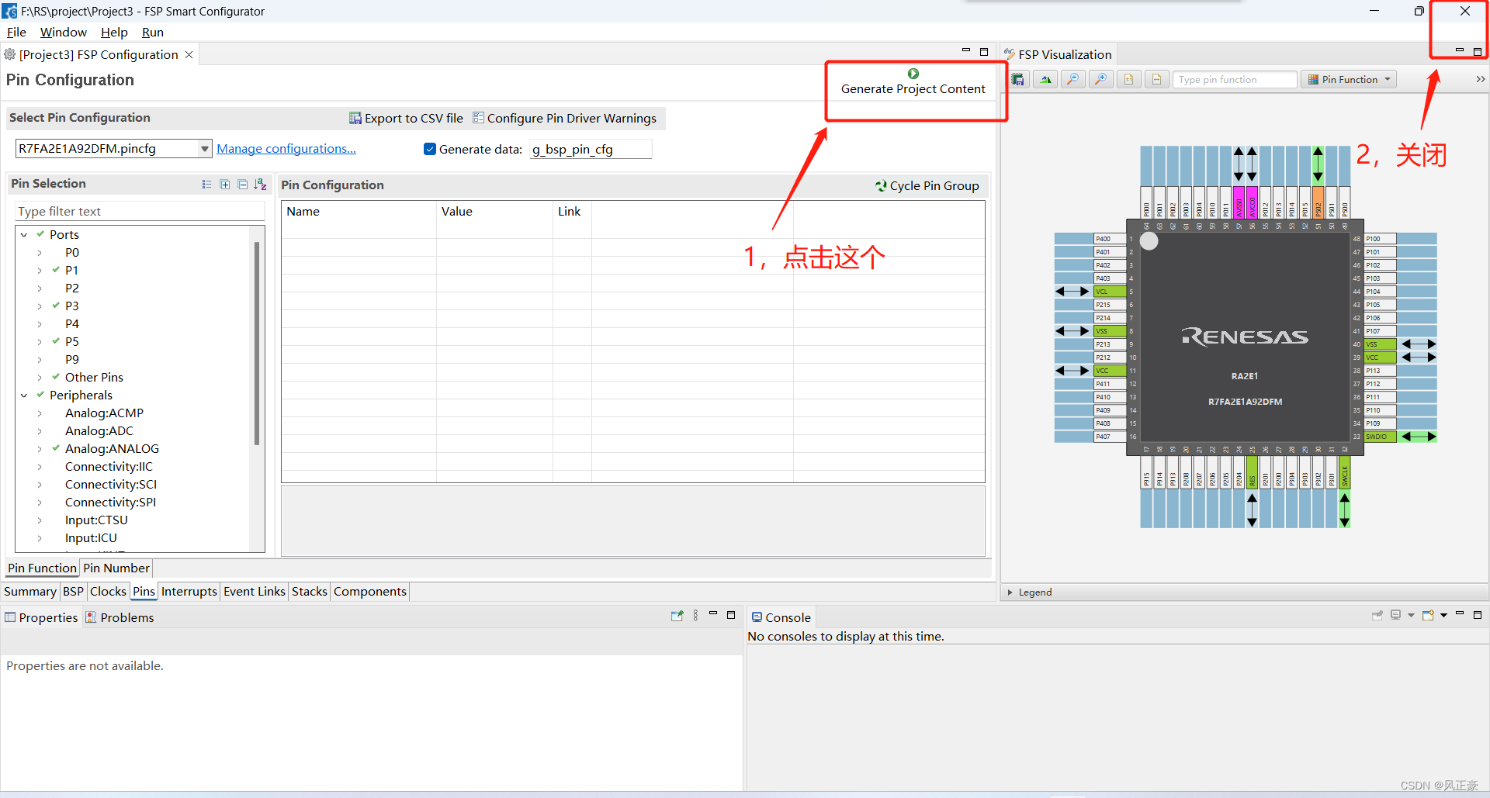Select Analog:ANALOG in the tree
Image resolution: width=1490 pixels, height=798 pixels.
pos(112,449)
